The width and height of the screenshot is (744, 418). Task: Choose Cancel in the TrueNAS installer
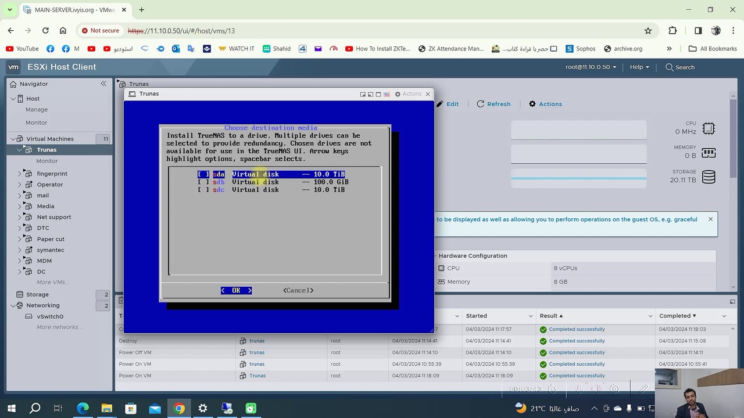[298, 290]
